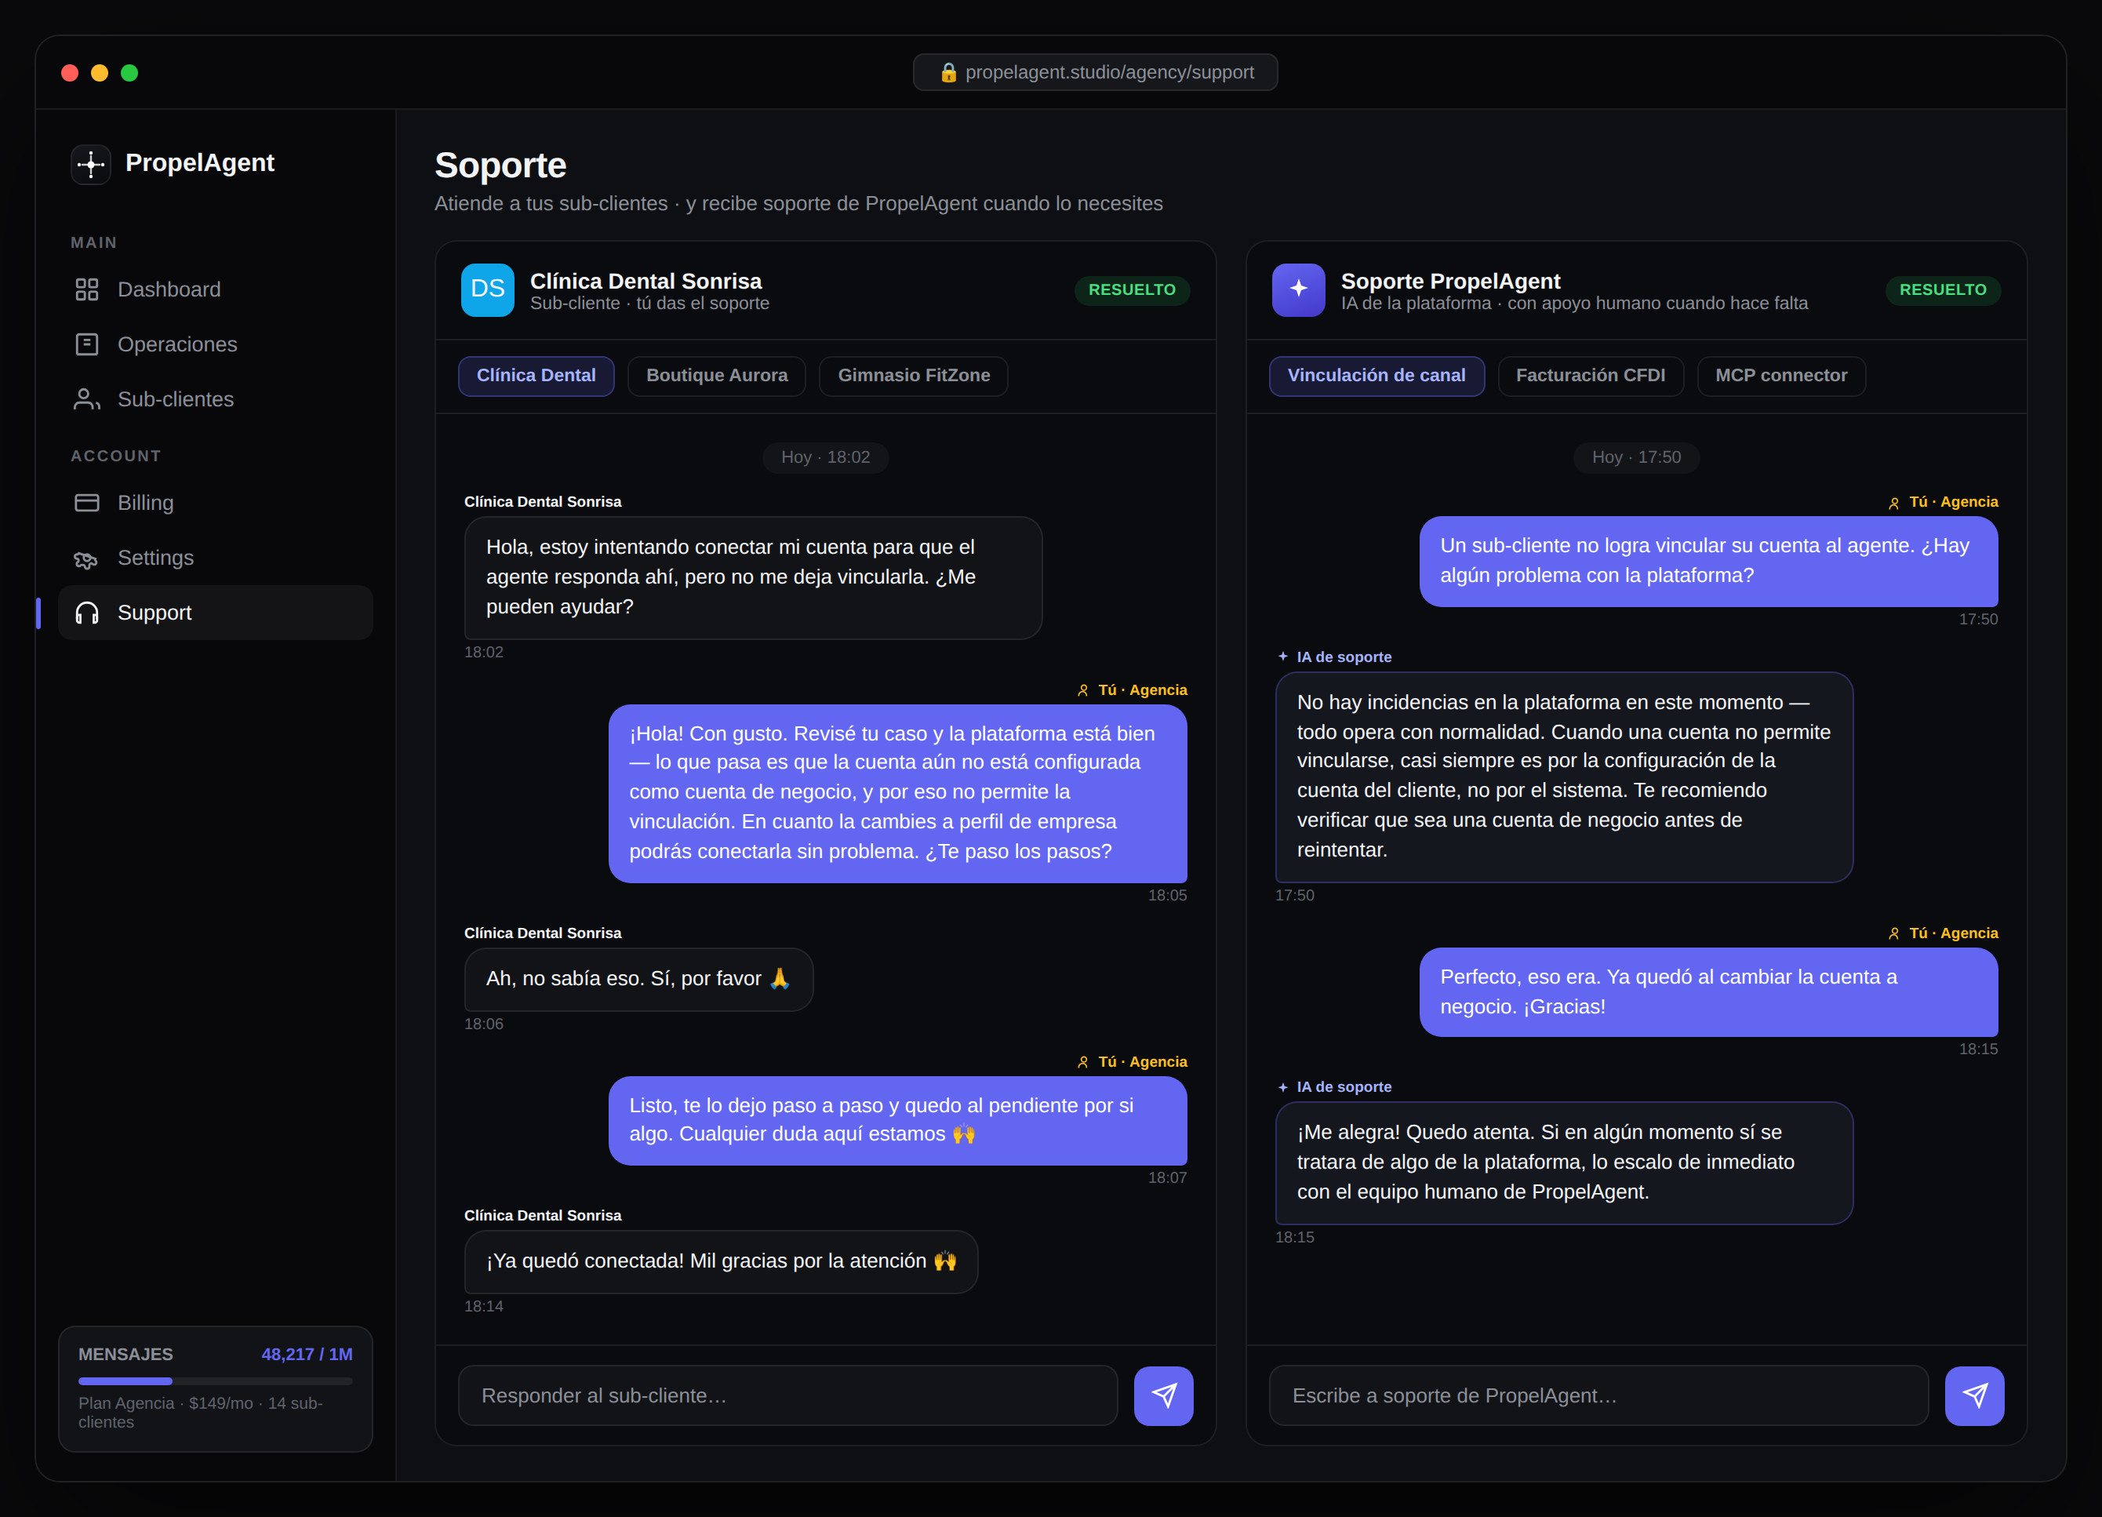Click RESUELTO badge on Clínica Dental Sonrisa
Screen dimensions: 2102x1517
pyautogui.click(x=1132, y=290)
